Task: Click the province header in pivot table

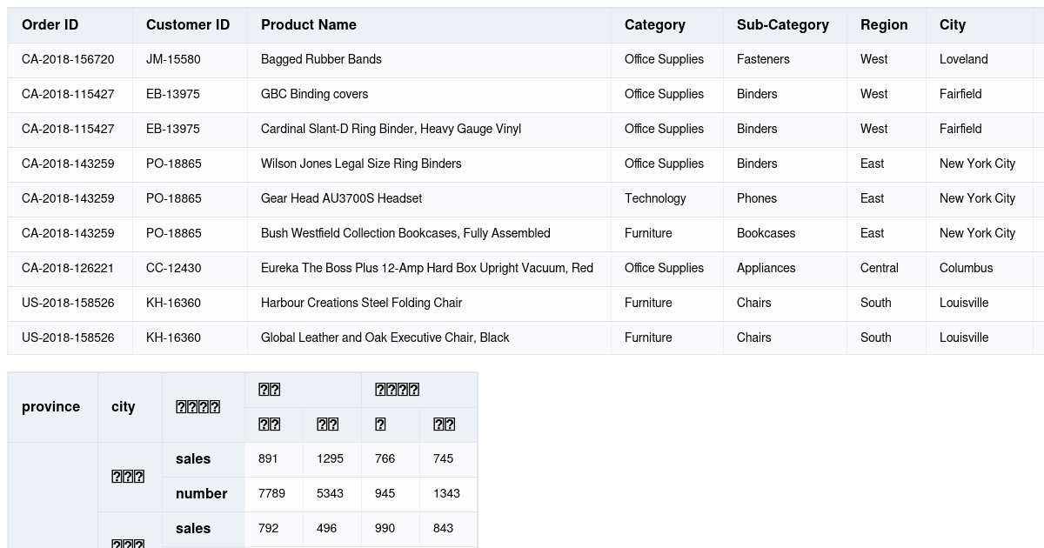Action: point(51,407)
